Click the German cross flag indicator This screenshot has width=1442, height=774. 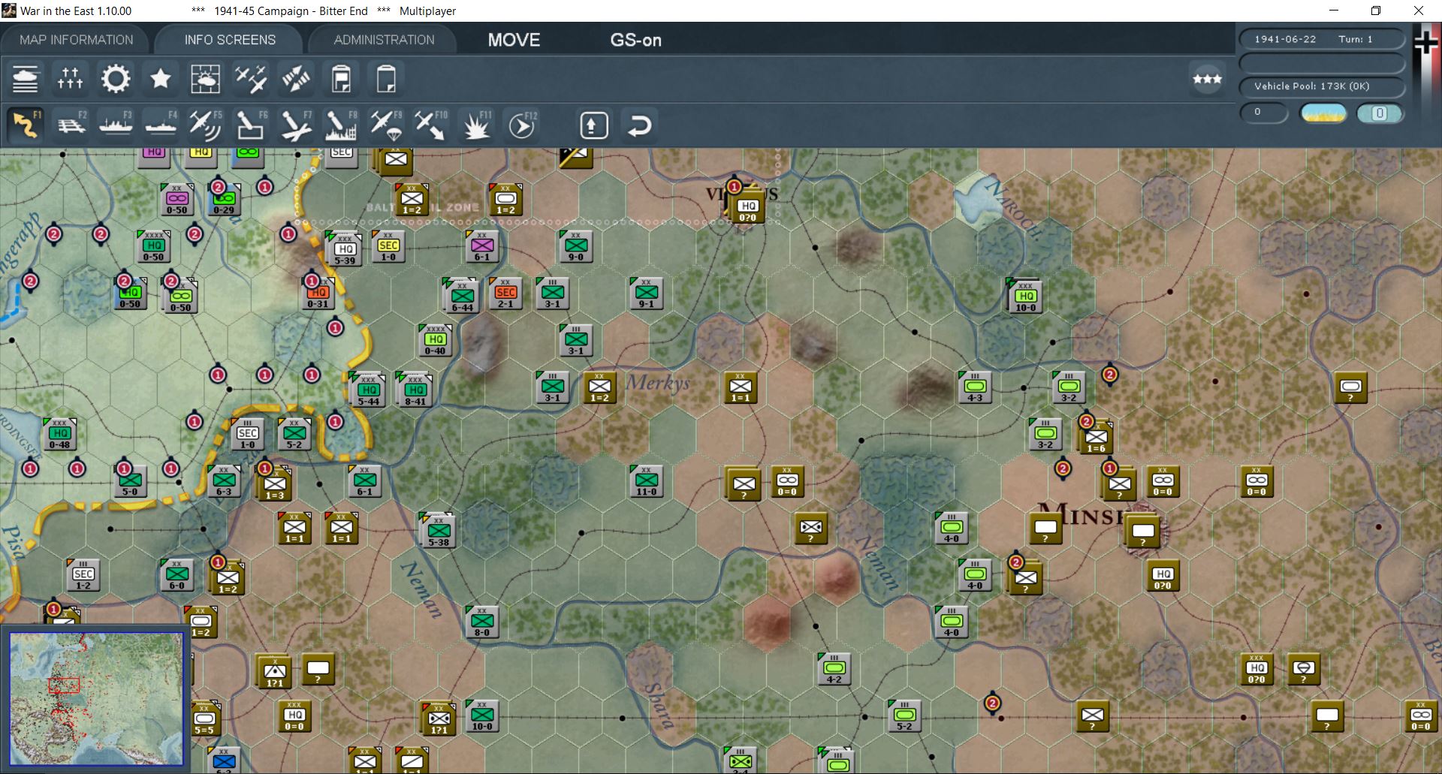point(1425,42)
